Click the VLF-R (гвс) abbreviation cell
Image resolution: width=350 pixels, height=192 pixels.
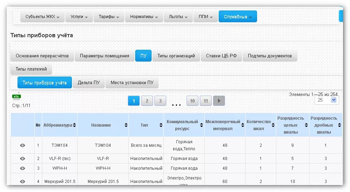click(x=60, y=159)
